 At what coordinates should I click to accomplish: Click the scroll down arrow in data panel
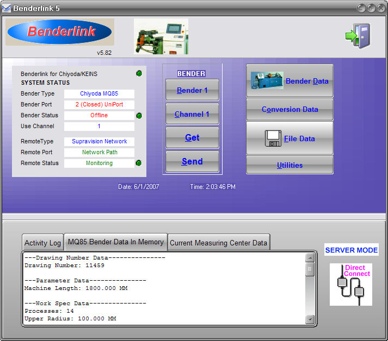[310, 320]
